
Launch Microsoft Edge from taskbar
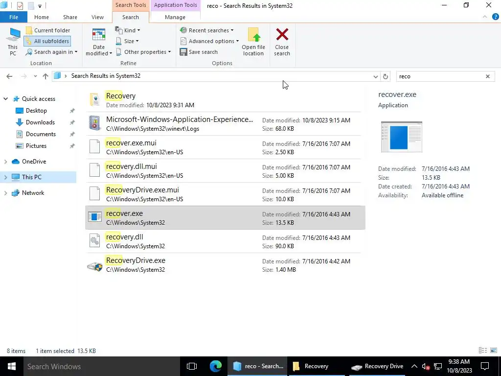click(216, 366)
